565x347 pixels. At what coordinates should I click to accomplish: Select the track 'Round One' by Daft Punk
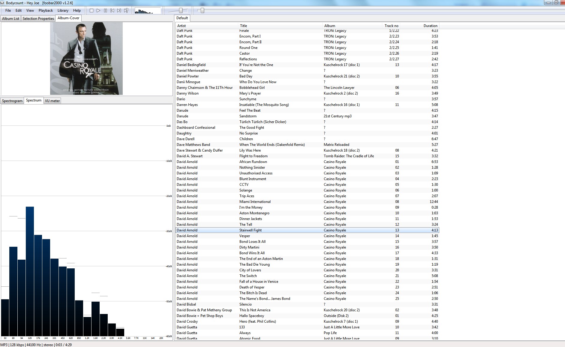click(307, 48)
